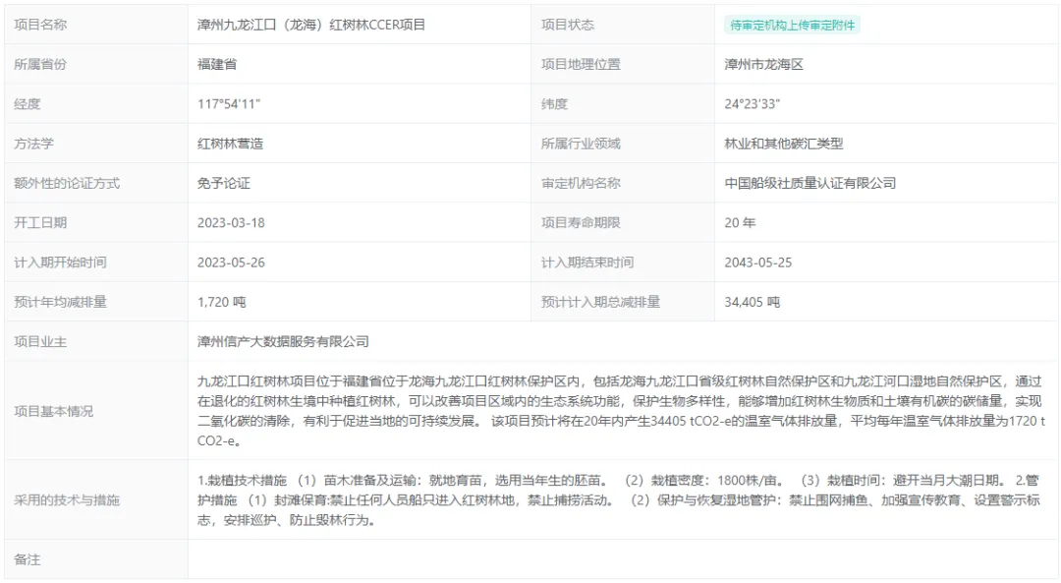The width and height of the screenshot is (1061, 583).
Task: 选择预计年均减排量"1,720吨"
Action: click(212, 302)
